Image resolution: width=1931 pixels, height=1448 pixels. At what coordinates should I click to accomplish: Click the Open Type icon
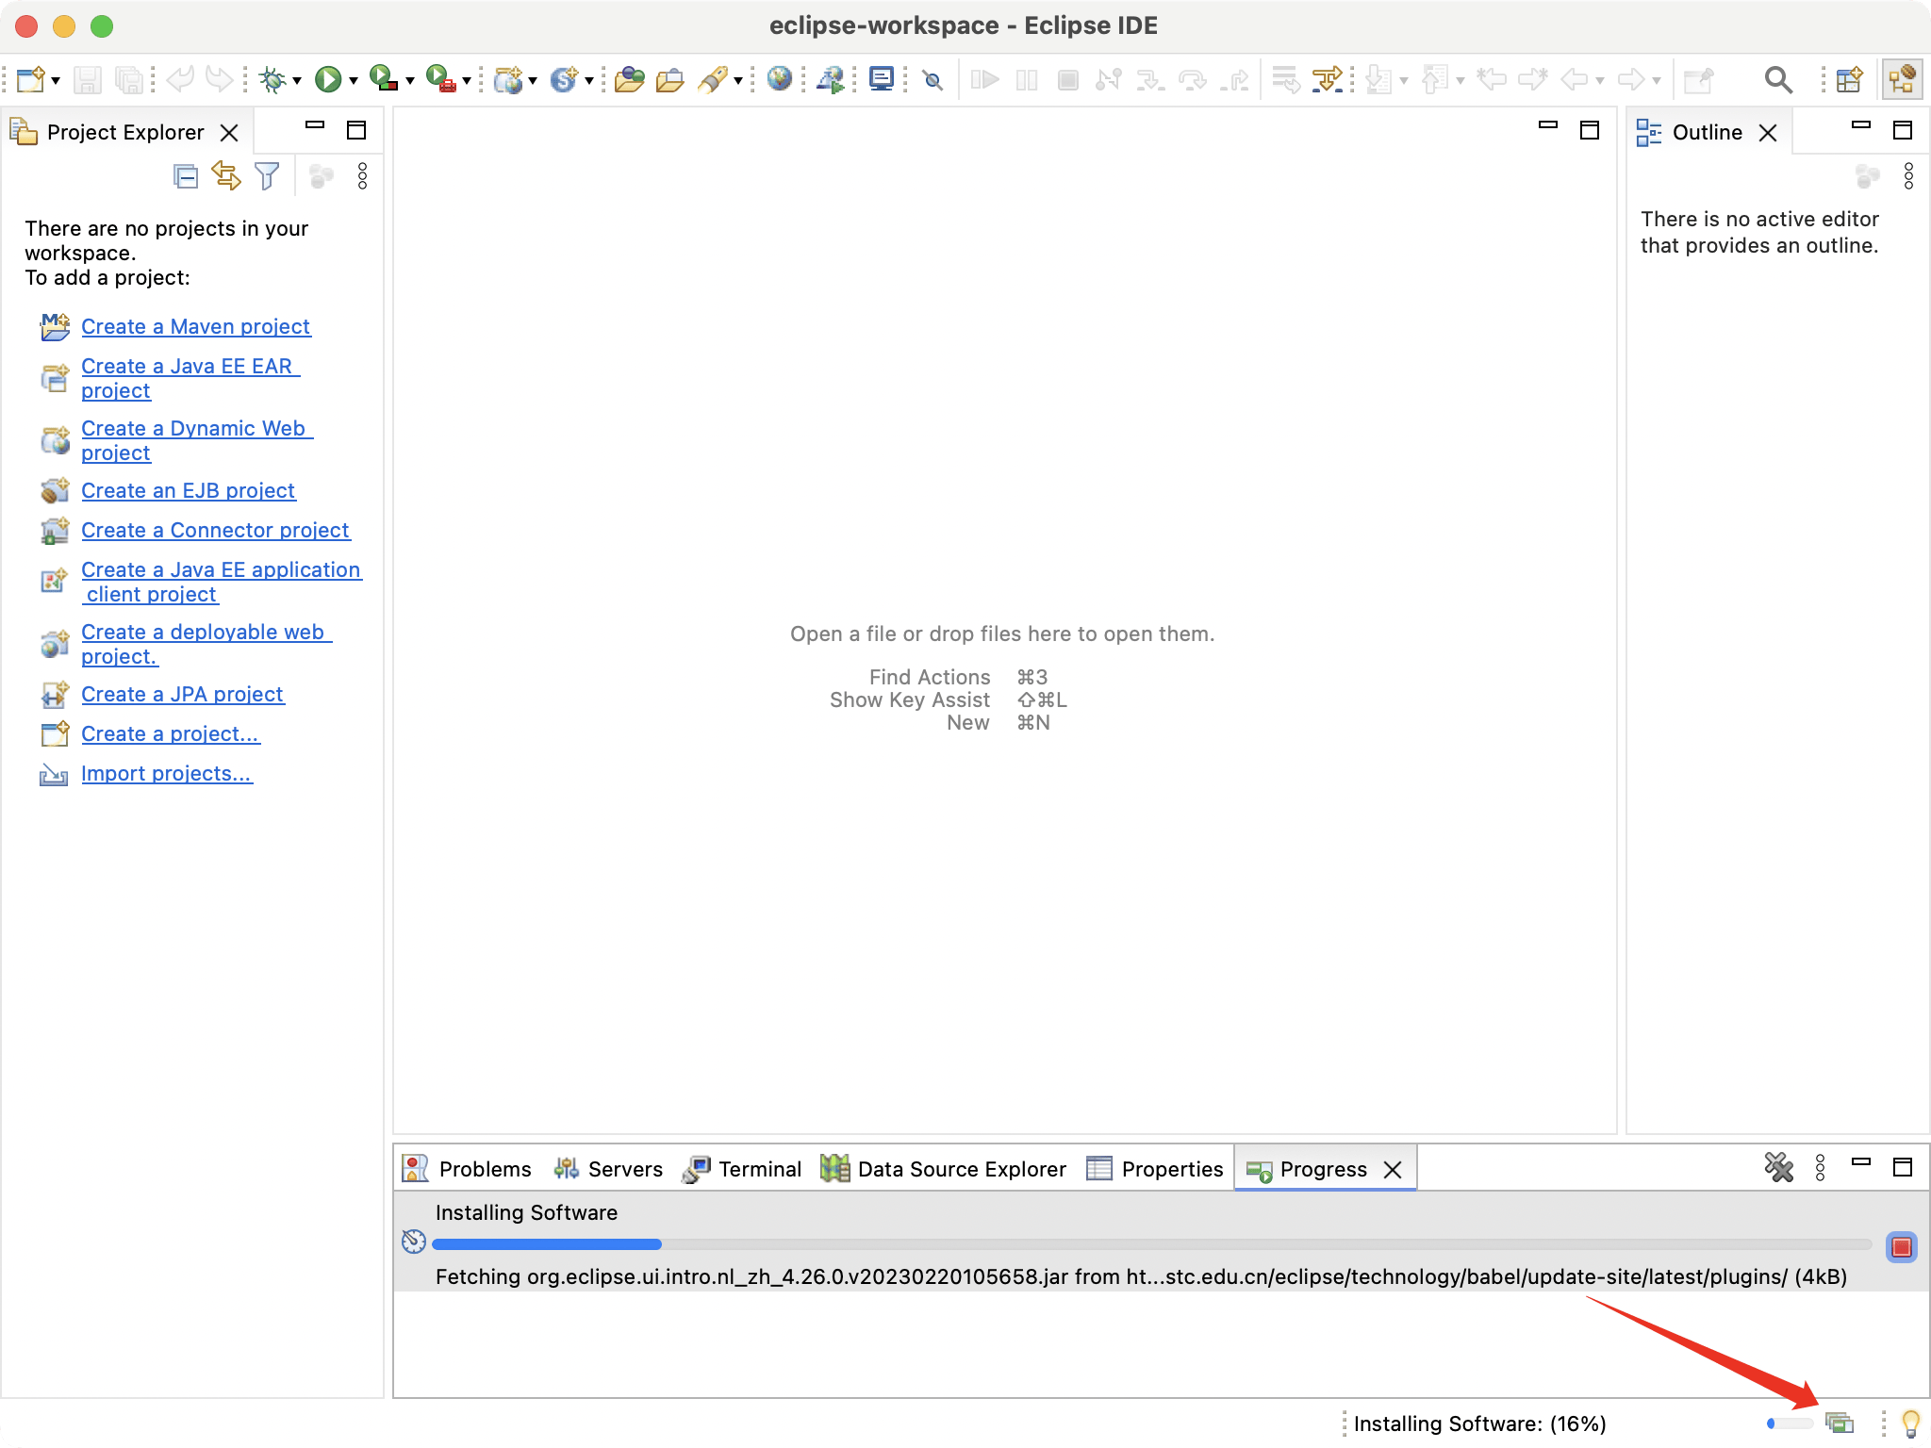point(629,79)
